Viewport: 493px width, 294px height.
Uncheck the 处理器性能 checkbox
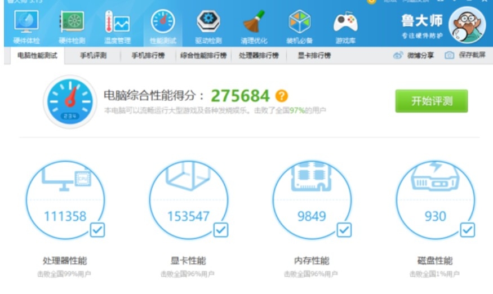click(x=97, y=230)
